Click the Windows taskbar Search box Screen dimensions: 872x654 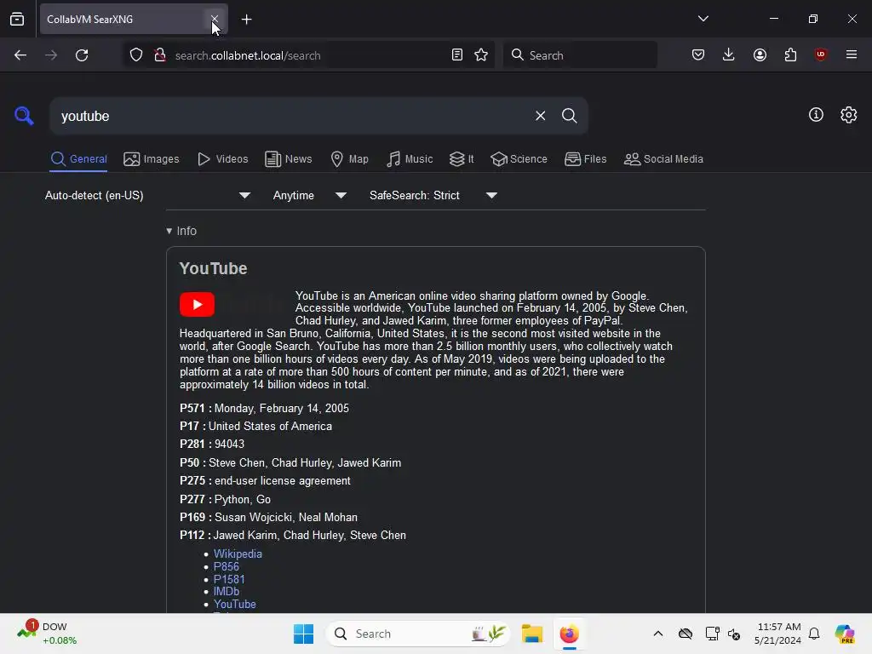click(x=418, y=634)
